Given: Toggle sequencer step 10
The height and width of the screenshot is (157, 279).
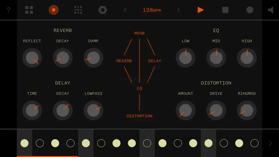Looking at the screenshot, I should point(162,143).
